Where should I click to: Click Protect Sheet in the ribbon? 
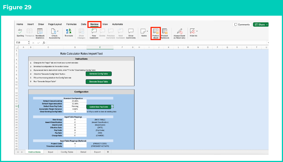(x=156, y=34)
